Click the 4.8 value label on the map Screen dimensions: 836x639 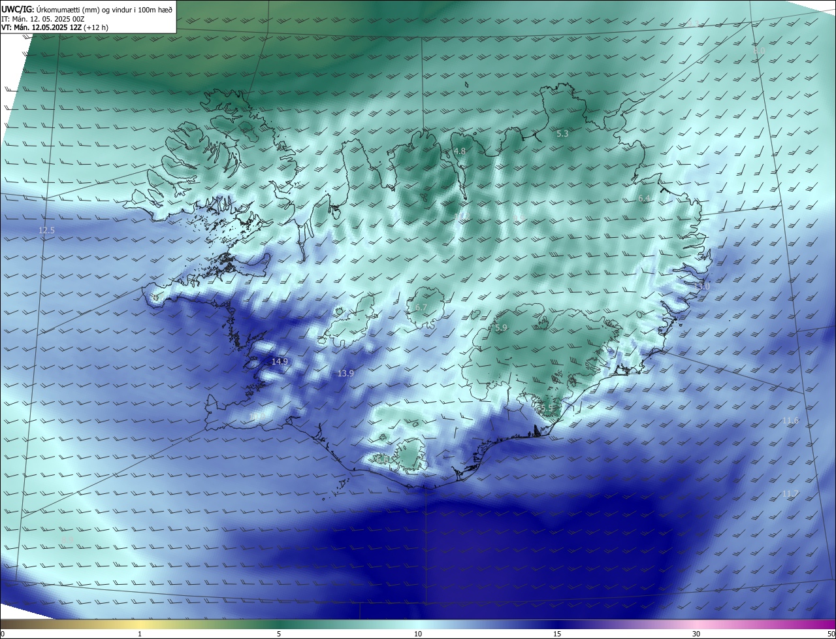(x=460, y=152)
